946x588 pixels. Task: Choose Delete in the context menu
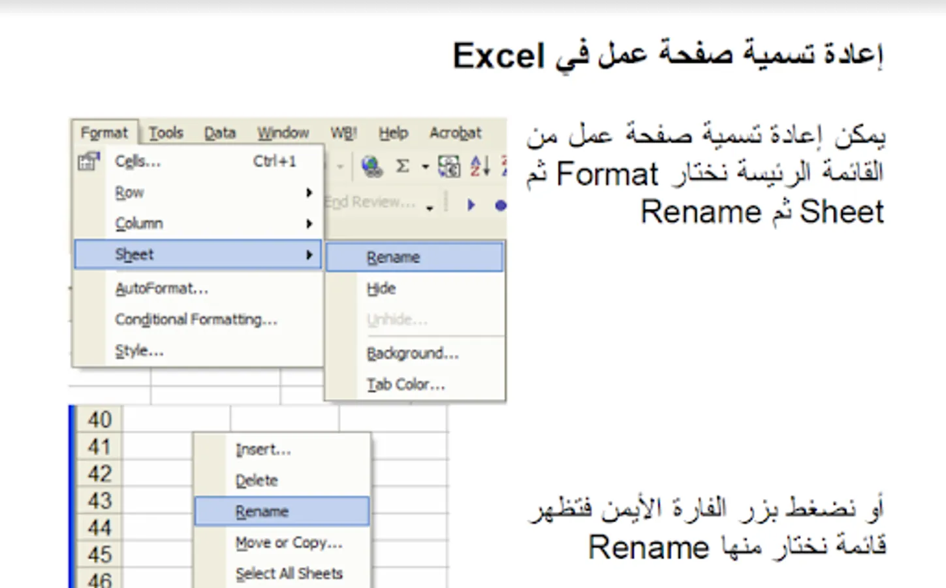pos(282,480)
